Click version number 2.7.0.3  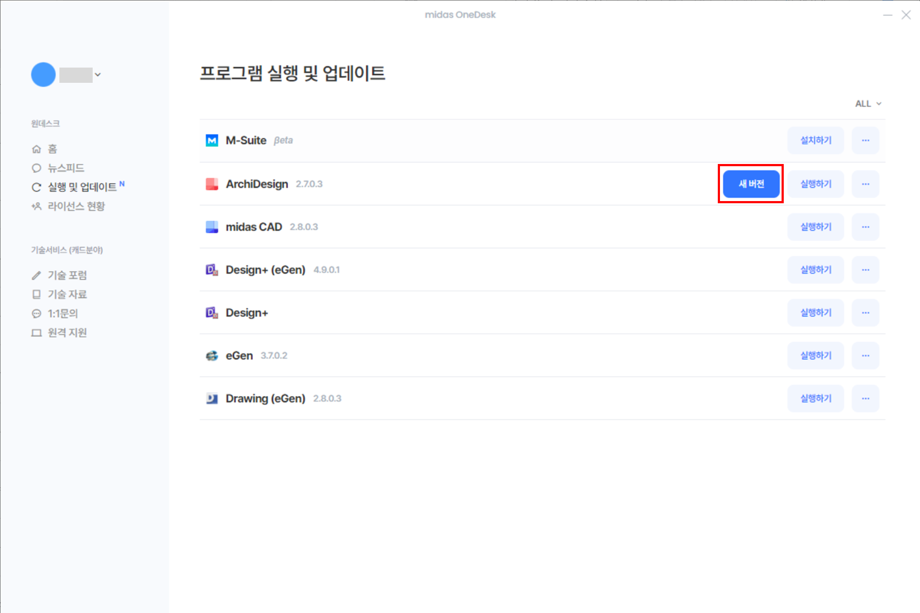(309, 184)
